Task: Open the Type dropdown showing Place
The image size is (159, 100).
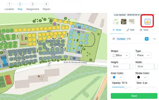Action: pos(143,55)
